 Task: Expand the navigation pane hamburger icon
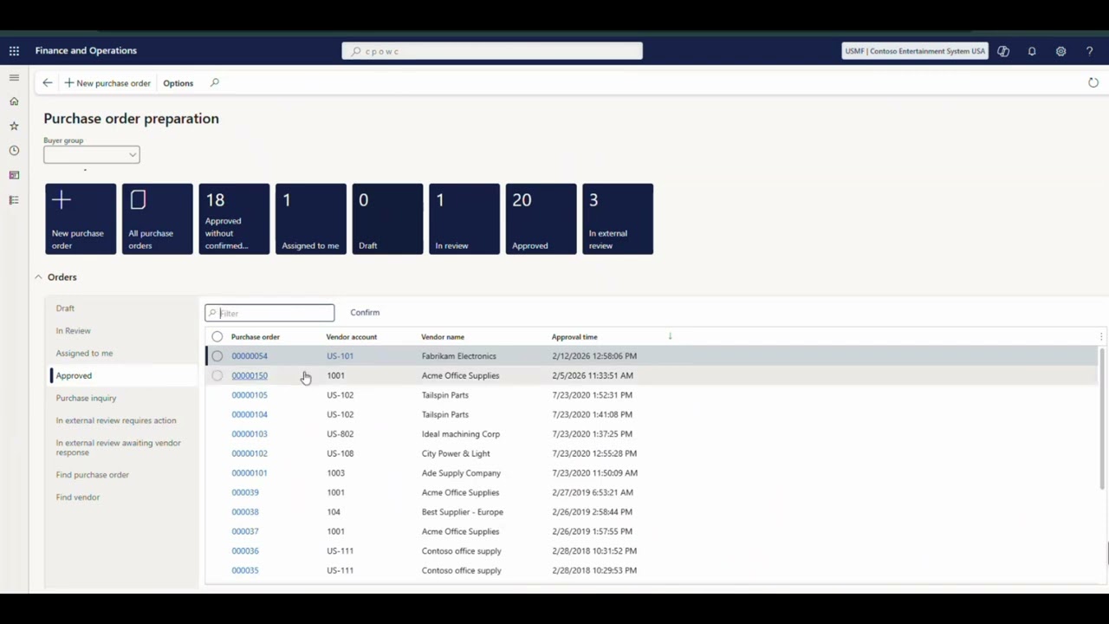[x=14, y=77]
